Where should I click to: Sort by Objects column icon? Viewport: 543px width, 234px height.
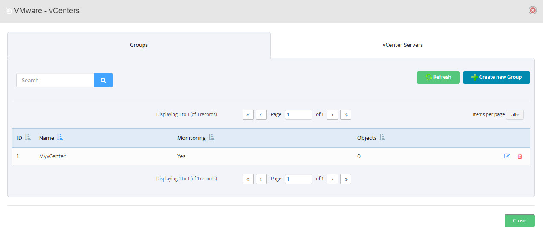[382, 138]
